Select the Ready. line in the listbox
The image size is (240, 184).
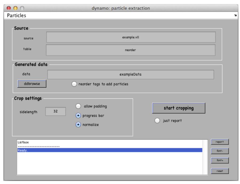(x=109, y=150)
